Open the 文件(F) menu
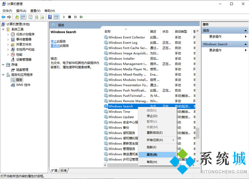 point(7,11)
